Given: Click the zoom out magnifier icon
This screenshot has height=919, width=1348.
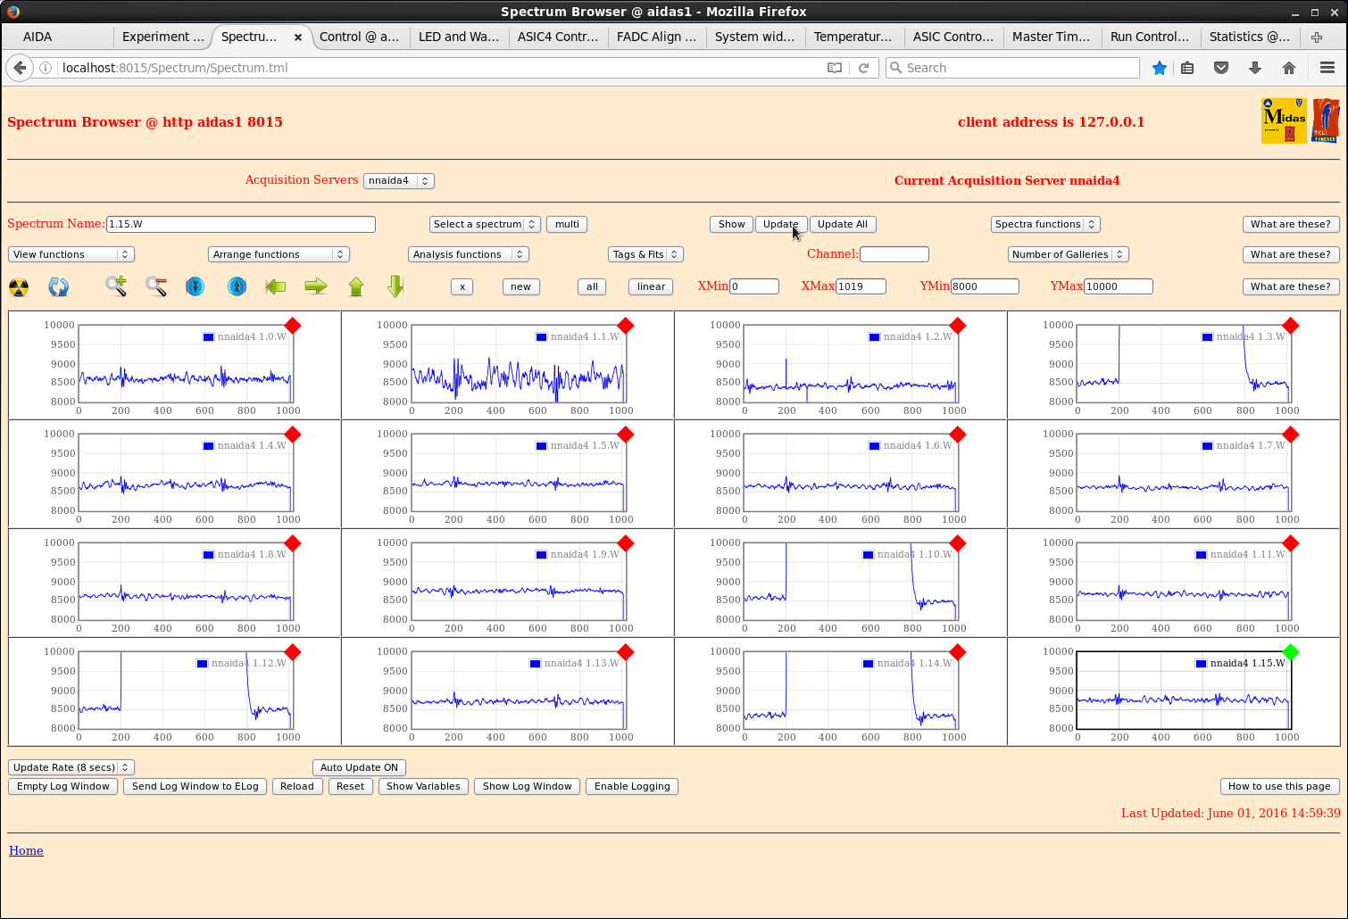Looking at the screenshot, I should (x=156, y=286).
